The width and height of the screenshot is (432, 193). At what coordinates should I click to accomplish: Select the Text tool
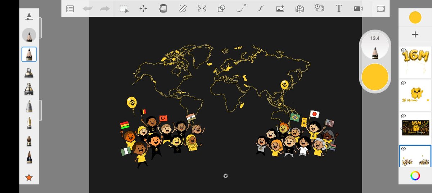[x=339, y=9]
